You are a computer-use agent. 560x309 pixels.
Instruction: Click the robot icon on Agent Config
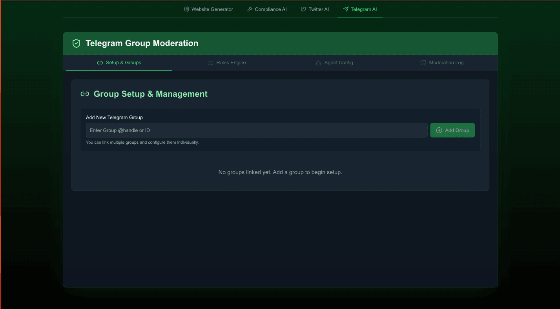[318, 63]
